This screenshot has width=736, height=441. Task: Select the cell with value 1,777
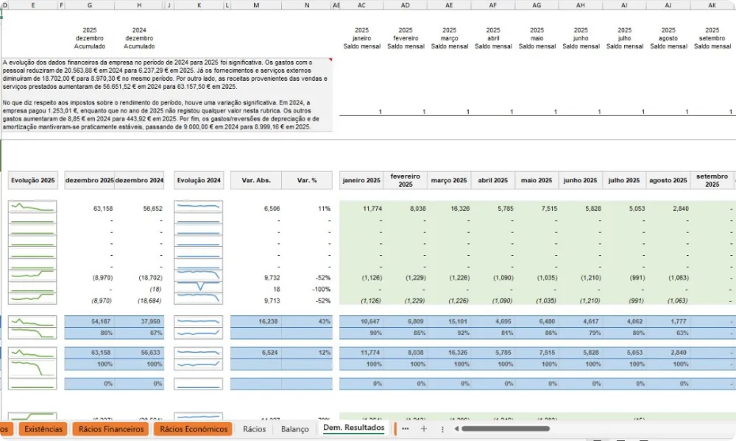668,321
